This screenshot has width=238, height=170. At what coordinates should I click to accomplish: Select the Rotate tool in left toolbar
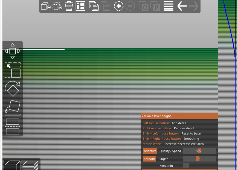[x=13, y=89]
